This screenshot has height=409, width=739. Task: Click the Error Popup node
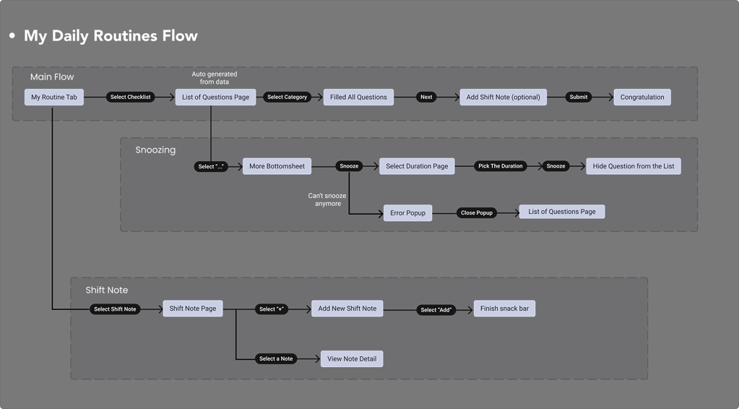click(407, 213)
